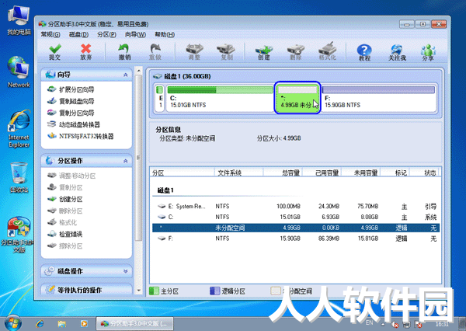Click the 关注我 toolbar icon
466x331 pixels.
pos(397,52)
